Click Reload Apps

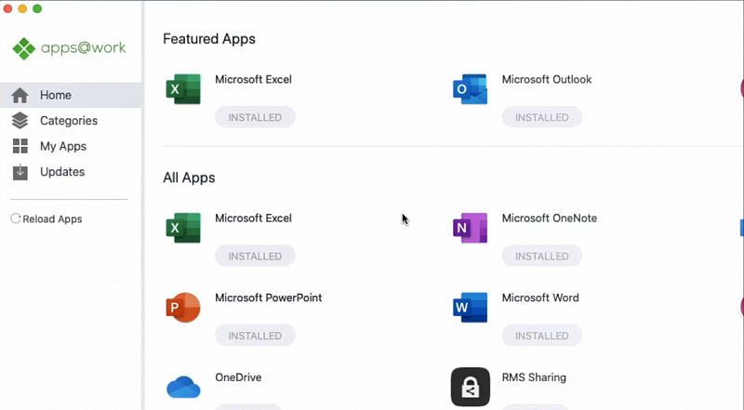(46, 218)
